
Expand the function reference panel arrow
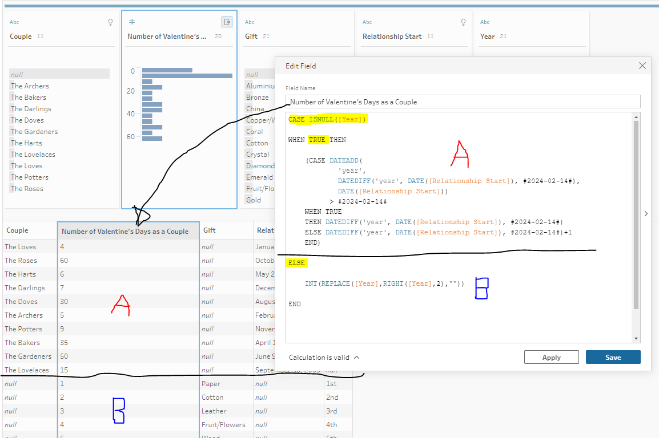pos(646,214)
